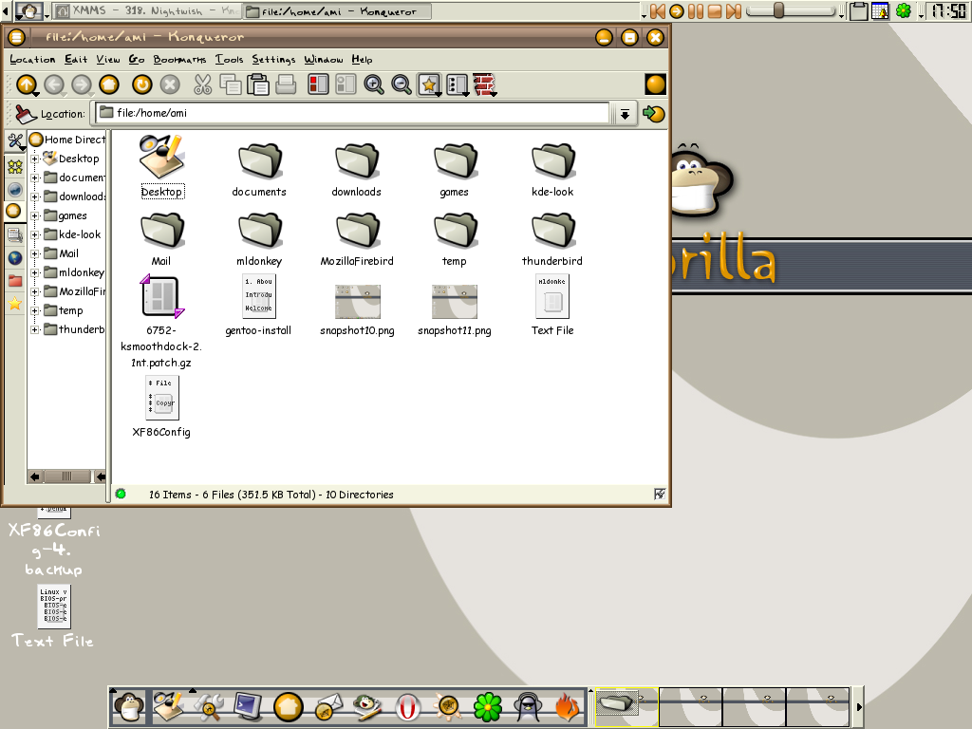The width and height of the screenshot is (972, 729).
Task: Open the Bookmarks menu
Action: click(179, 60)
